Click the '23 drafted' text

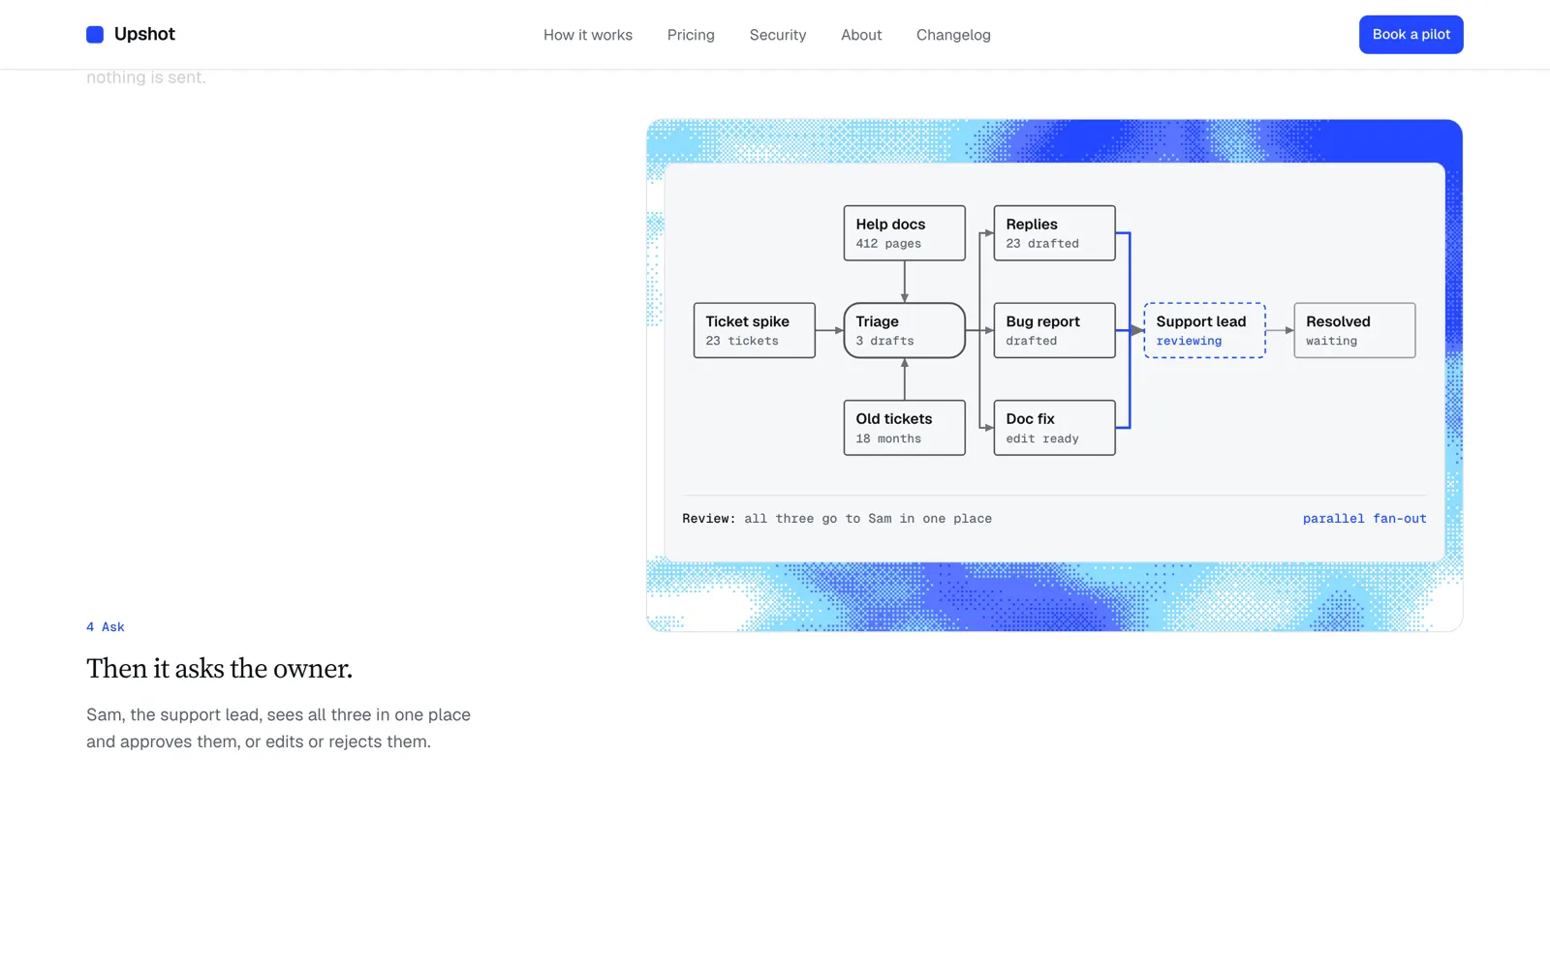click(1042, 244)
